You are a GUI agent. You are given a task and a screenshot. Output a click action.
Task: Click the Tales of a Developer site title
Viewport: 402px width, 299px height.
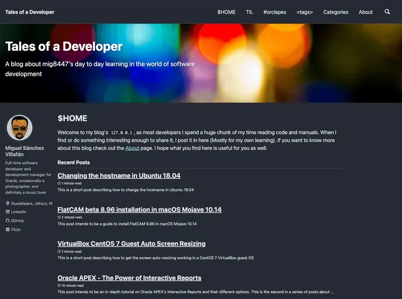click(x=30, y=12)
